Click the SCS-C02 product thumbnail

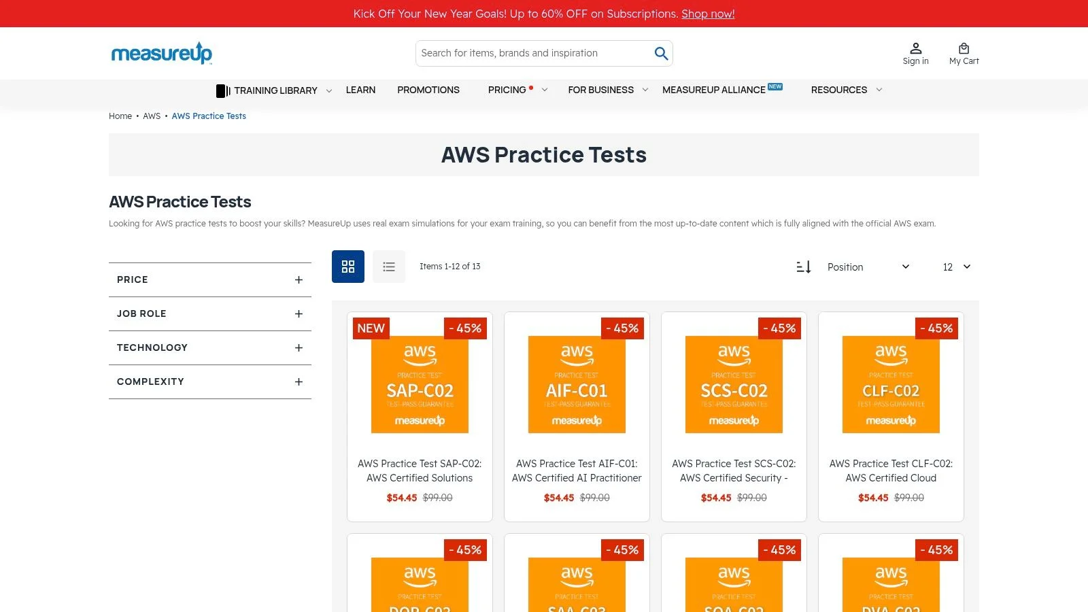734,384
